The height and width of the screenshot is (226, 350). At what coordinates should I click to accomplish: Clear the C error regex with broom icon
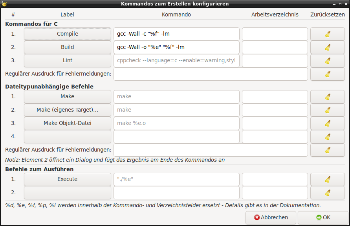pyautogui.click(x=328, y=74)
